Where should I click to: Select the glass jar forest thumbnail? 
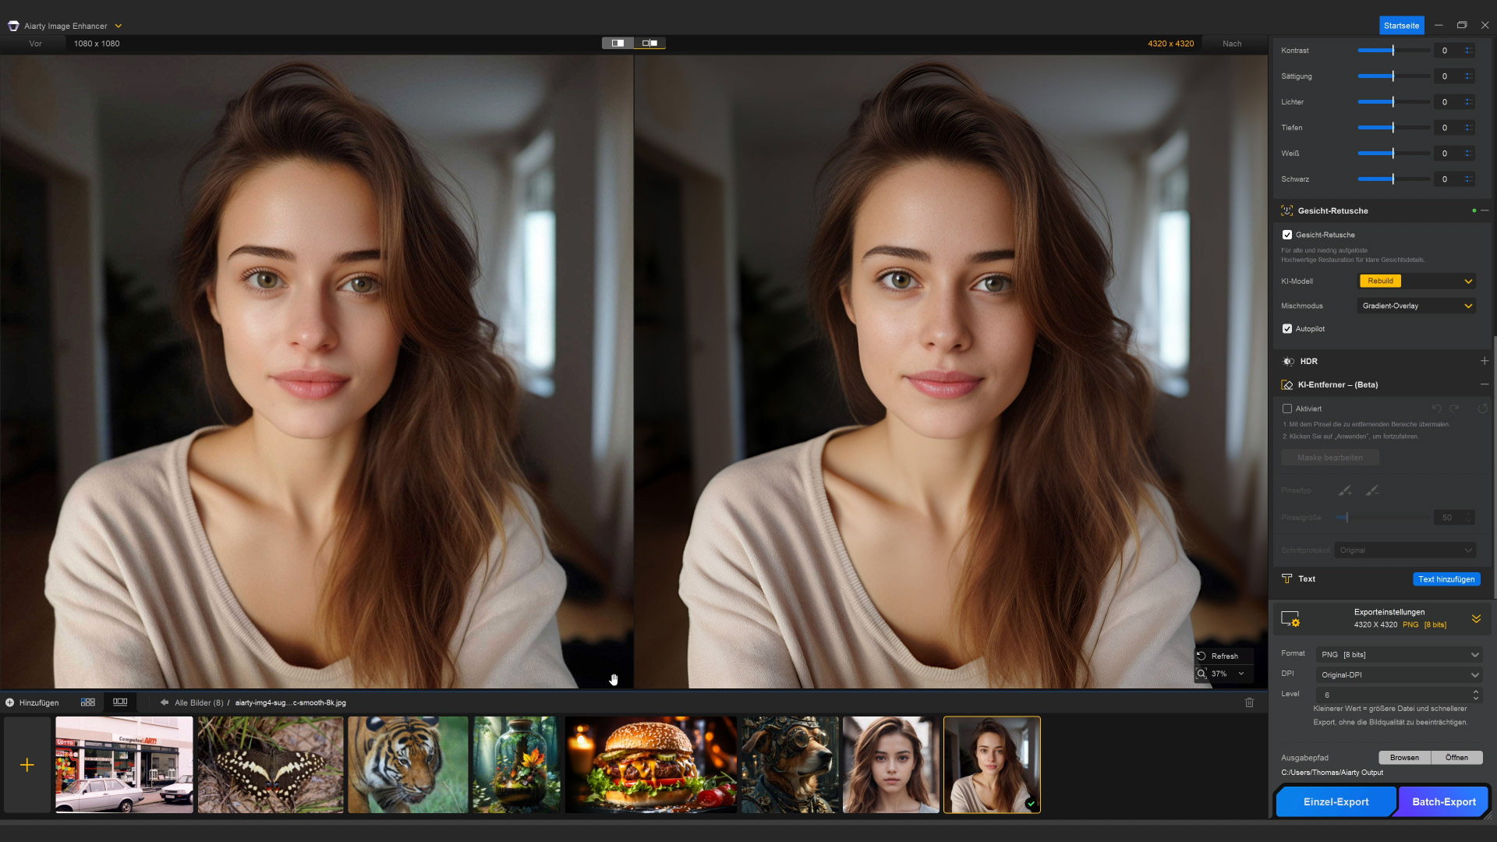[x=516, y=765]
